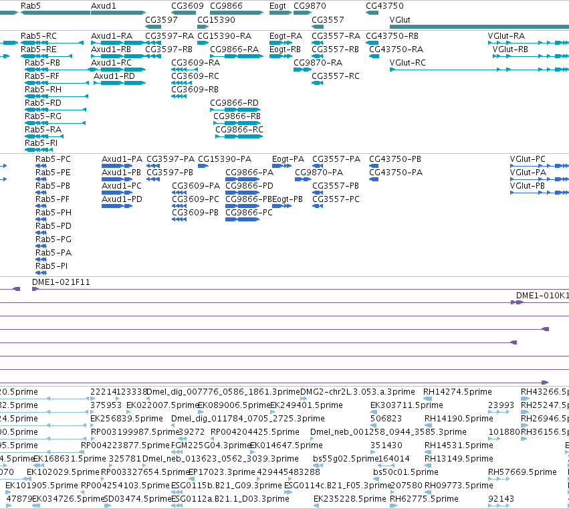The image size is (569, 509).
Task: Select the Eogt gene label
Action: (277, 6)
